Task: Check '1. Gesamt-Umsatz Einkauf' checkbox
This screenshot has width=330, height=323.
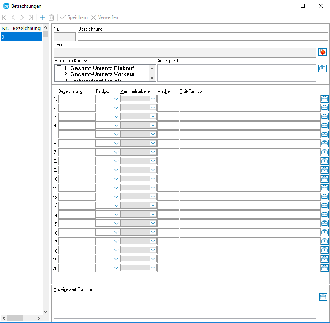Action: point(59,68)
